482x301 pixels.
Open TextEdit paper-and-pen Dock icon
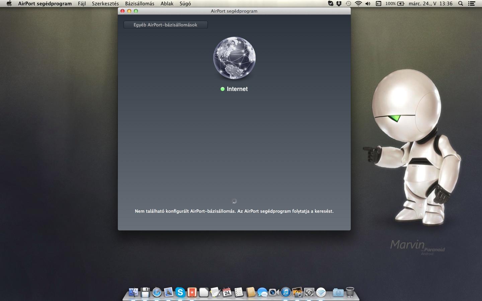[x=215, y=292]
